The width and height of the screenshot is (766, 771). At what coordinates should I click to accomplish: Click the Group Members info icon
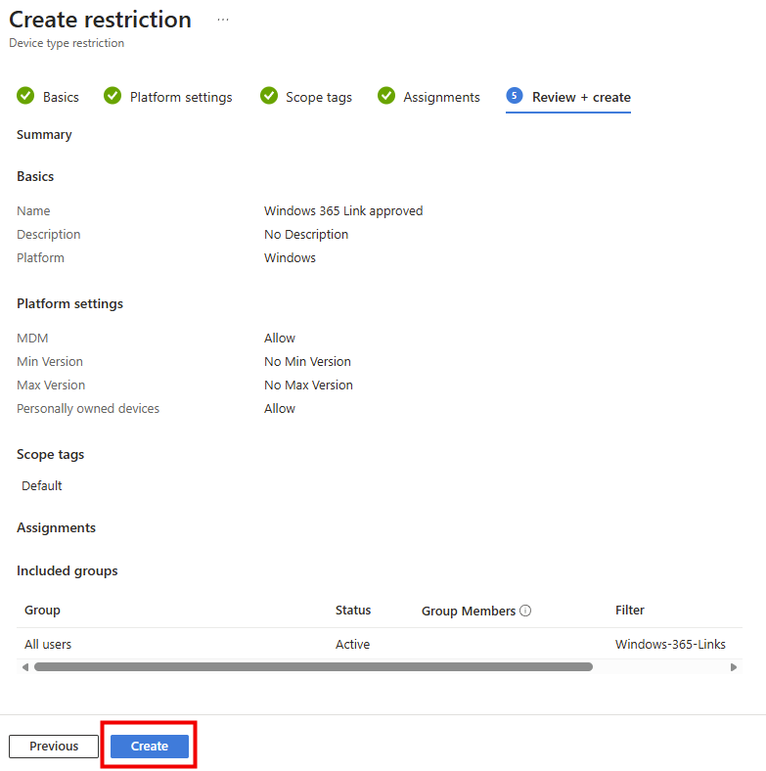click(x=525, y=611)
